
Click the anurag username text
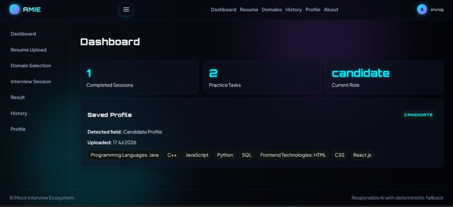[437, 10]
